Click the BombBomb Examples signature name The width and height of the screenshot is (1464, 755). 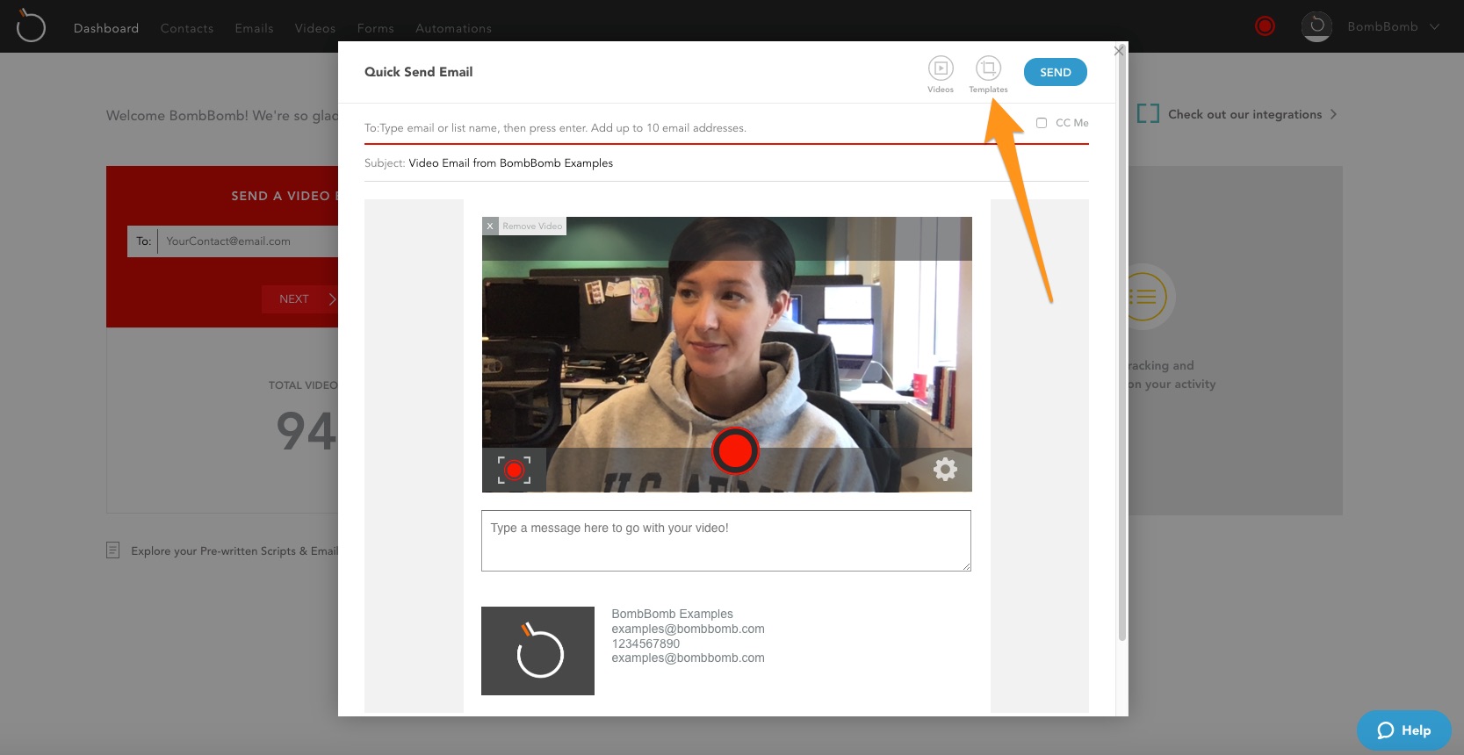pos(672,614)
